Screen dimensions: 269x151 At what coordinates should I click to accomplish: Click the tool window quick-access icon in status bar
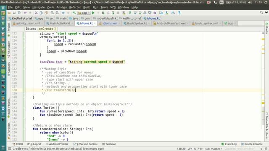point(10,148)
